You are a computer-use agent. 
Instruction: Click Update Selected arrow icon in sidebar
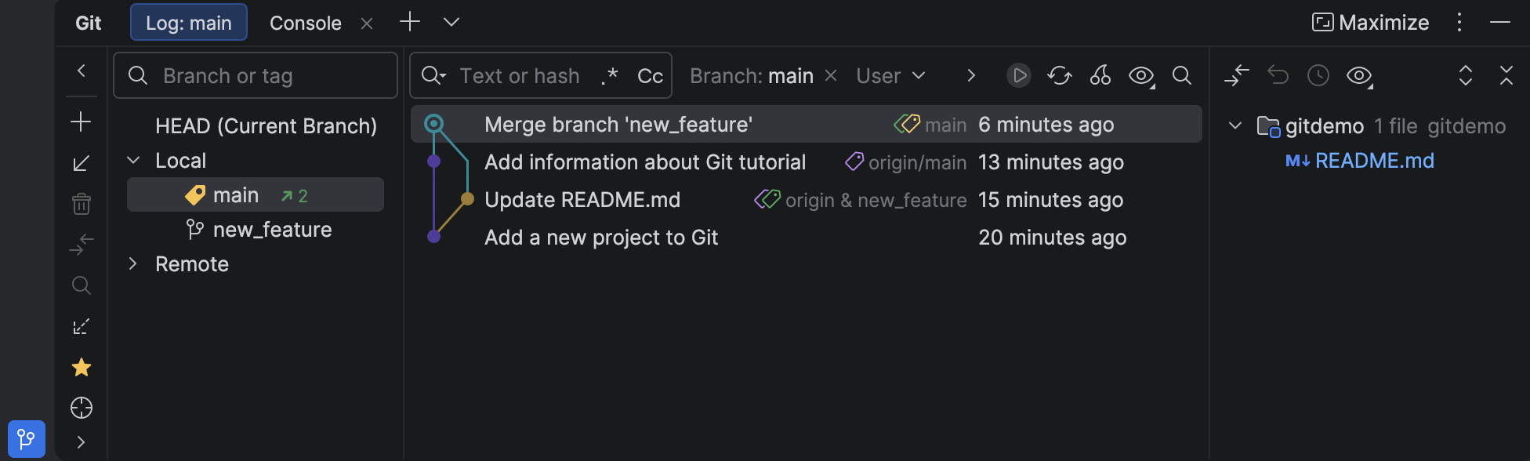tap(81, 163)
